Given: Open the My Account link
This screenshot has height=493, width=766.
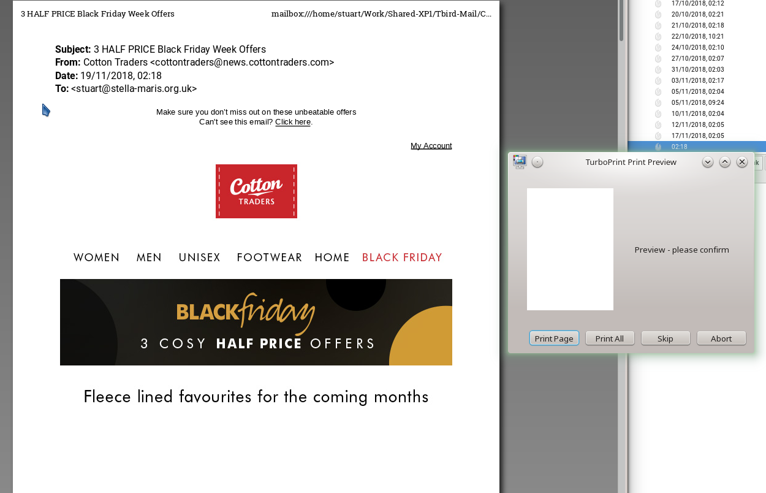Looking at the screenshot, I should coord(431,145).
